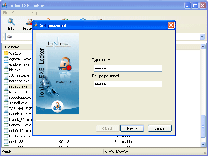Click the regedit.exe file icon
The width and height of the screenshot is (208, 156).
click(x=6, y=86)
